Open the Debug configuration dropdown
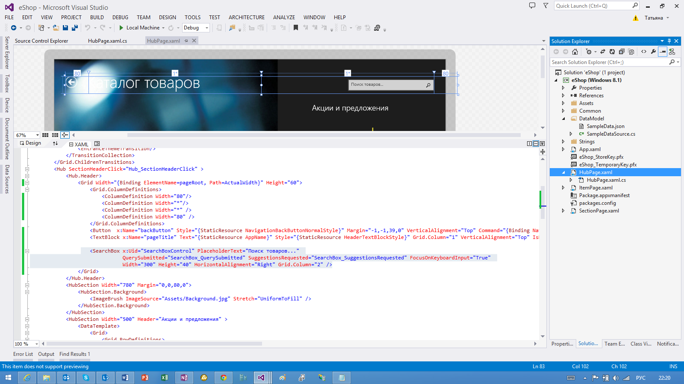 (x=207, y=27)
